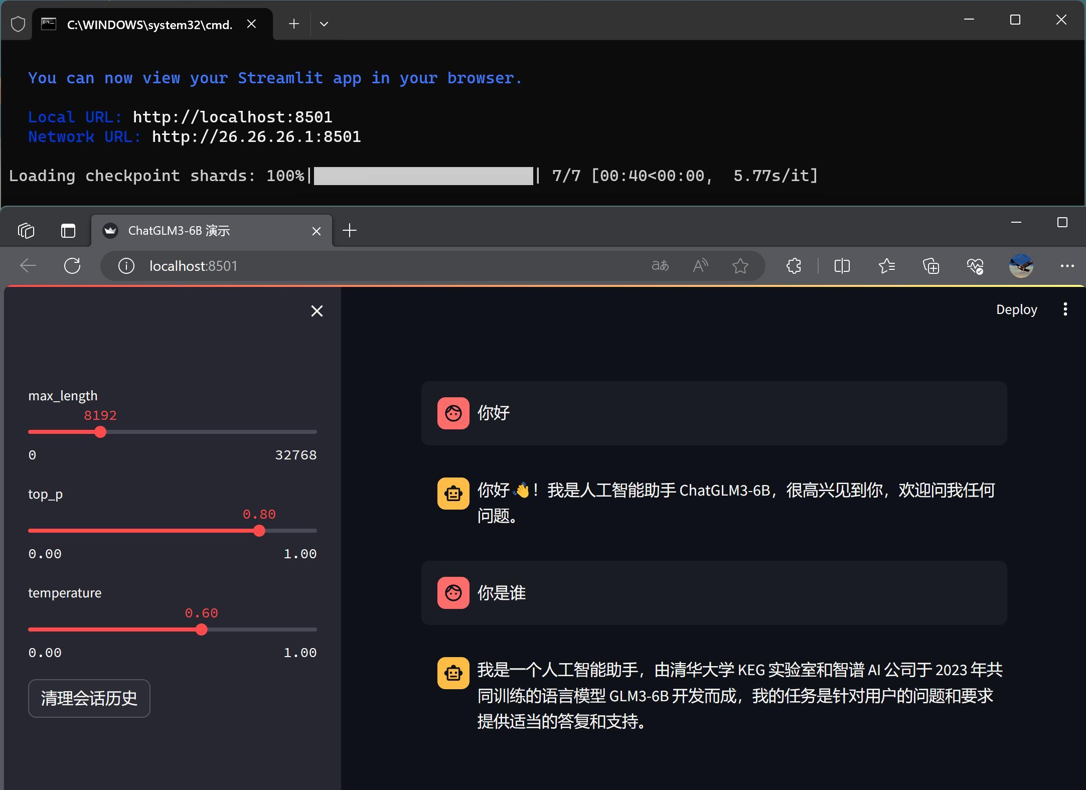The image size is (1086, 790).
Task: Click the Local URL http://localhost:8501 text
Action: click(x=232, y=117)
